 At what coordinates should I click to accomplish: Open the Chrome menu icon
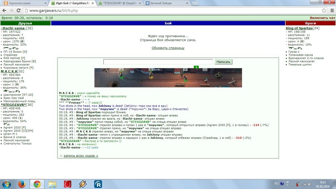click(x=332, y=10)
